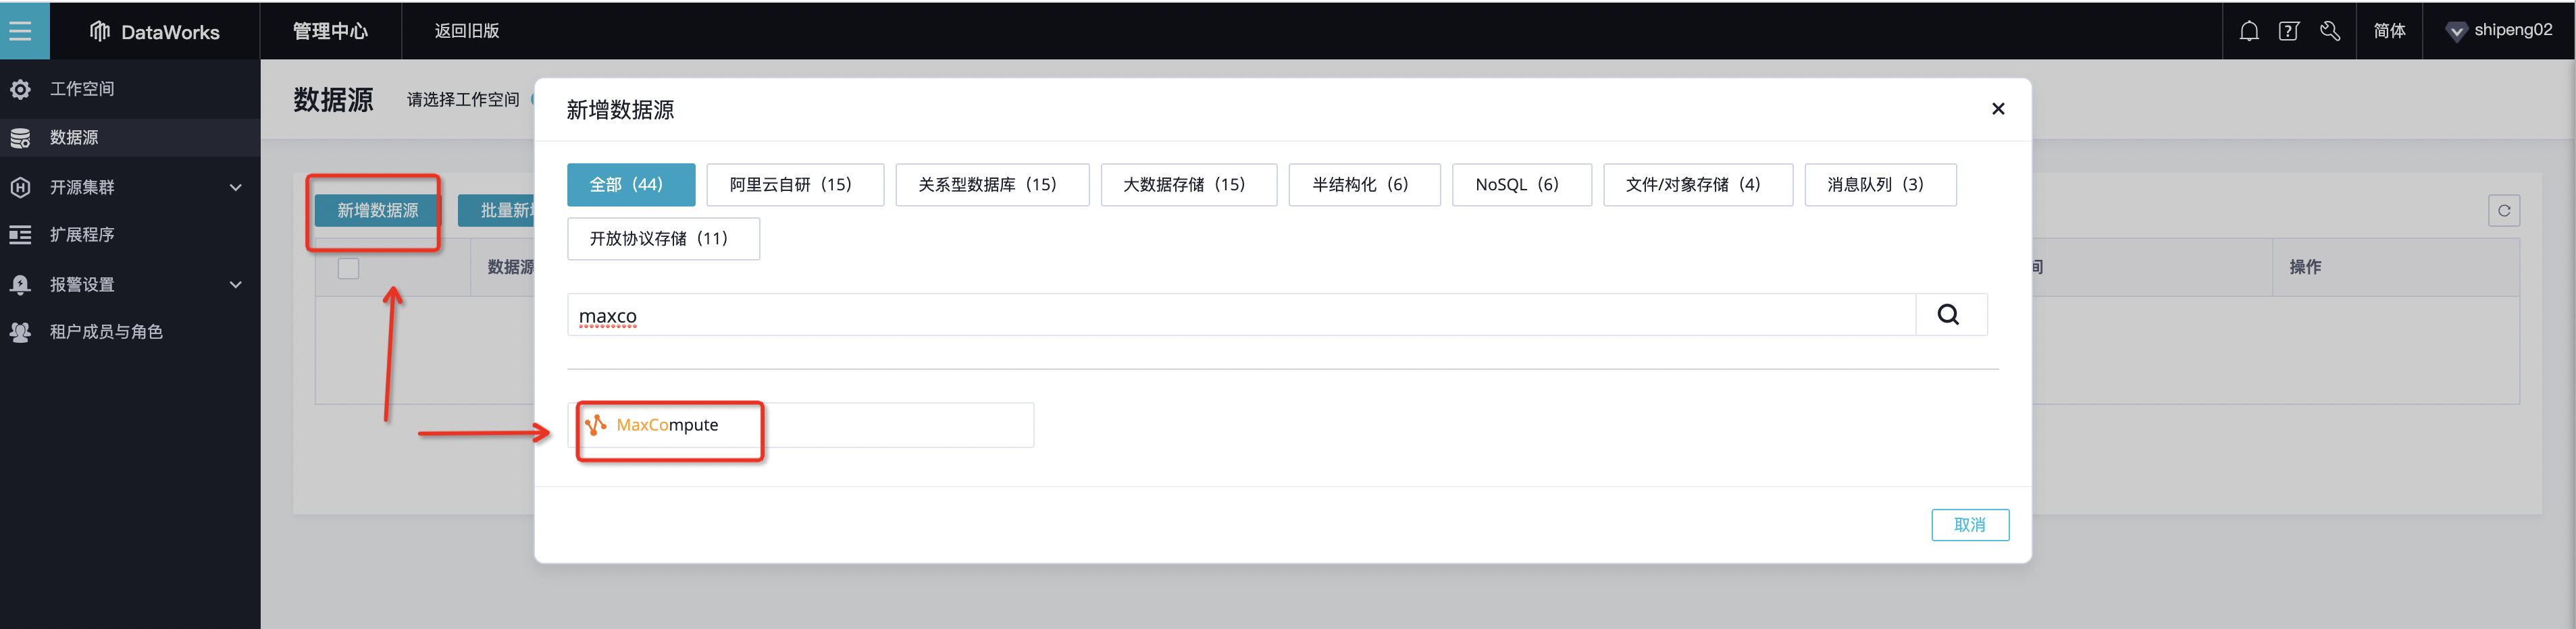The image size is (2576, 629).
Task: Select the 消息队列 (3) category tab
Action: tap(1880, 184)
